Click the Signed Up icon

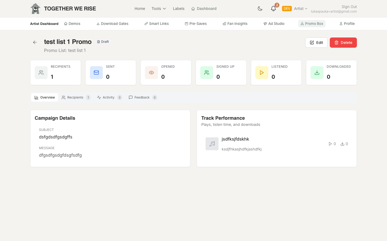pos(206,72)
